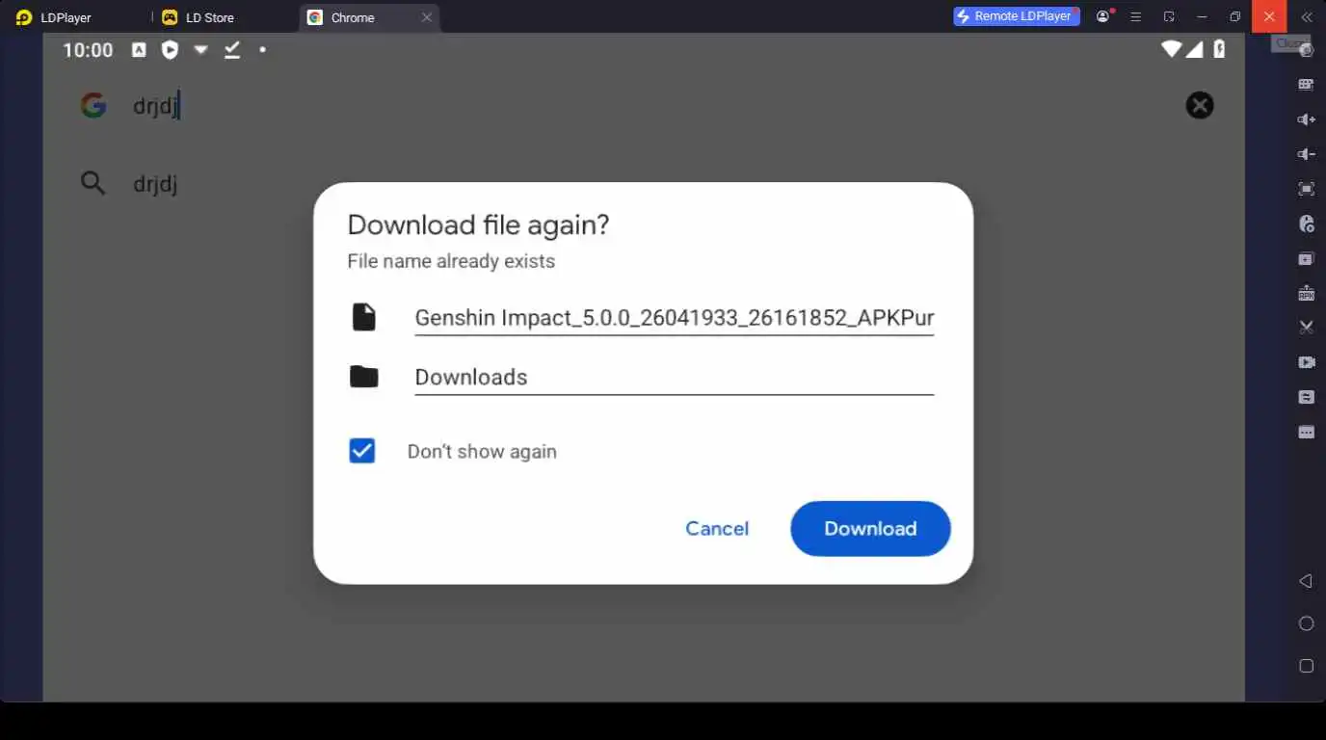Click the Android back triangle button
Viewport: 1326px width, 740px height.
coord(1306,581)
